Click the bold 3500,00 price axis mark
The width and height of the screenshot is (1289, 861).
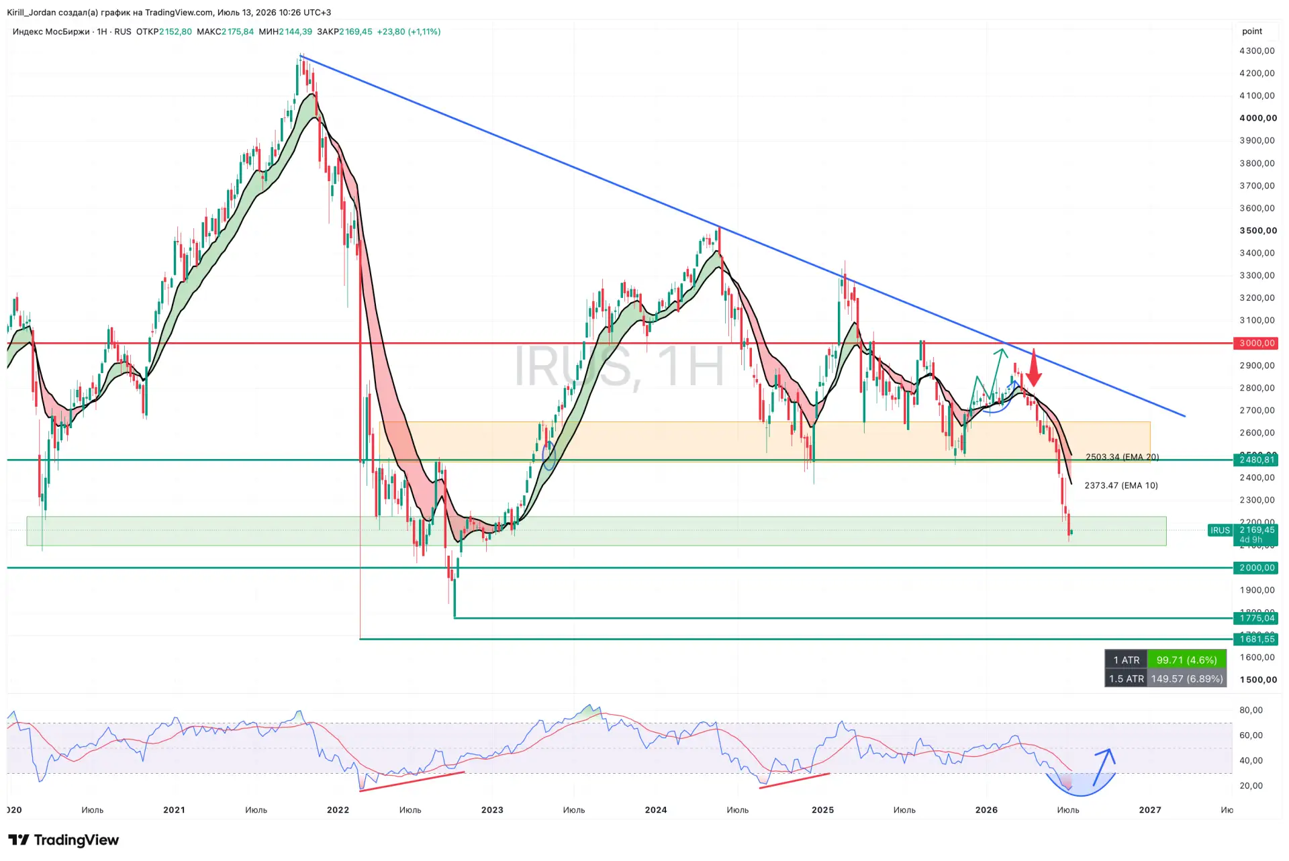tap(1257, 230)
